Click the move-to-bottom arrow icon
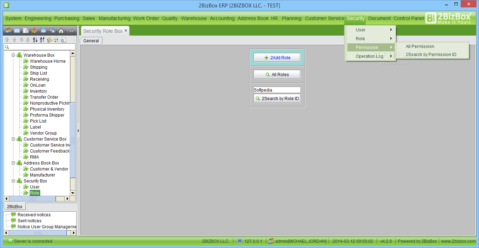Screen dimensions: 479x248 (28, 40)
